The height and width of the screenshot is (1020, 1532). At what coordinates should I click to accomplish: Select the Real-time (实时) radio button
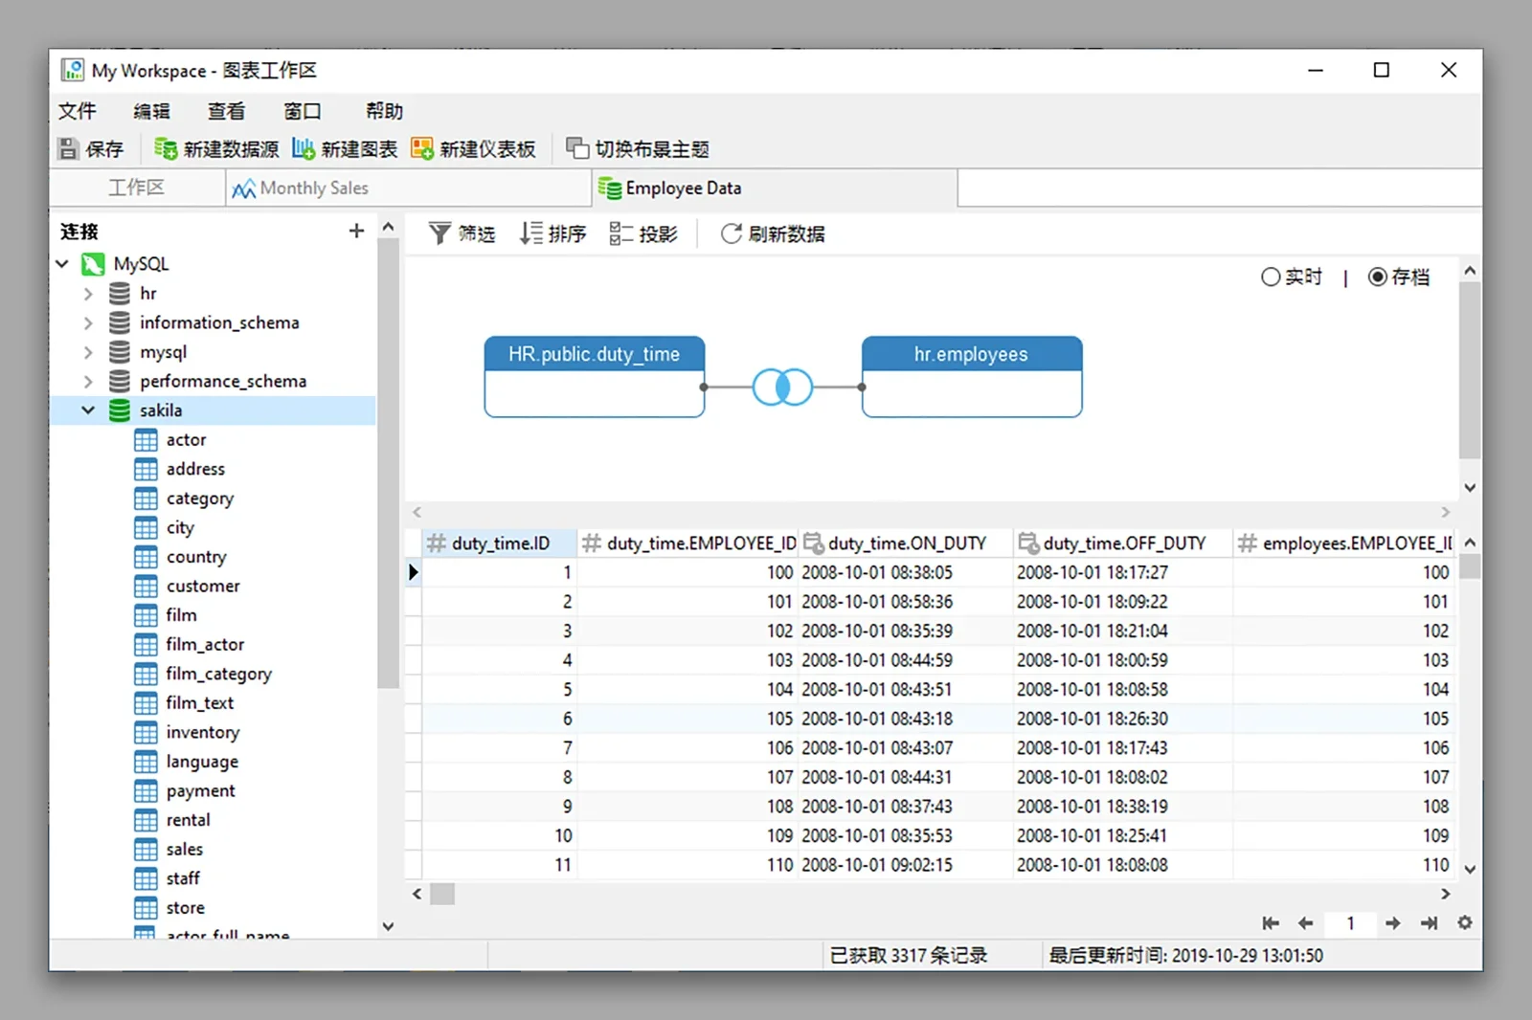[x=1271, y=277]
